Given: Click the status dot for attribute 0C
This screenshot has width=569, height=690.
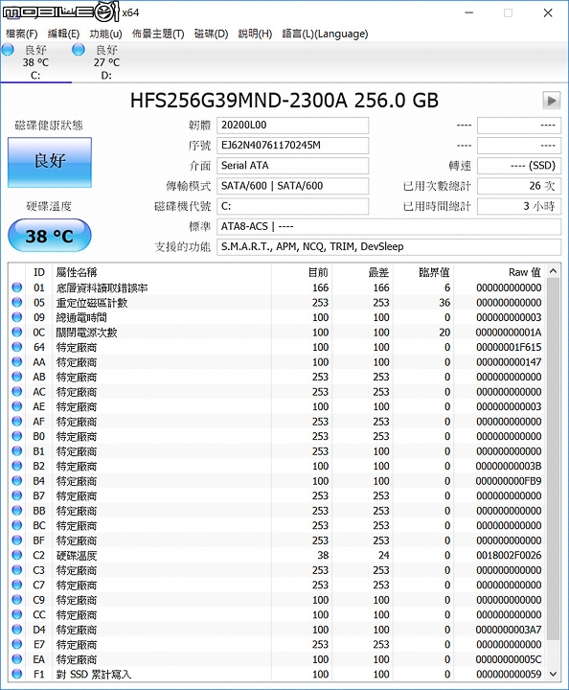Looking at the screenshot, I should point(17,333).
